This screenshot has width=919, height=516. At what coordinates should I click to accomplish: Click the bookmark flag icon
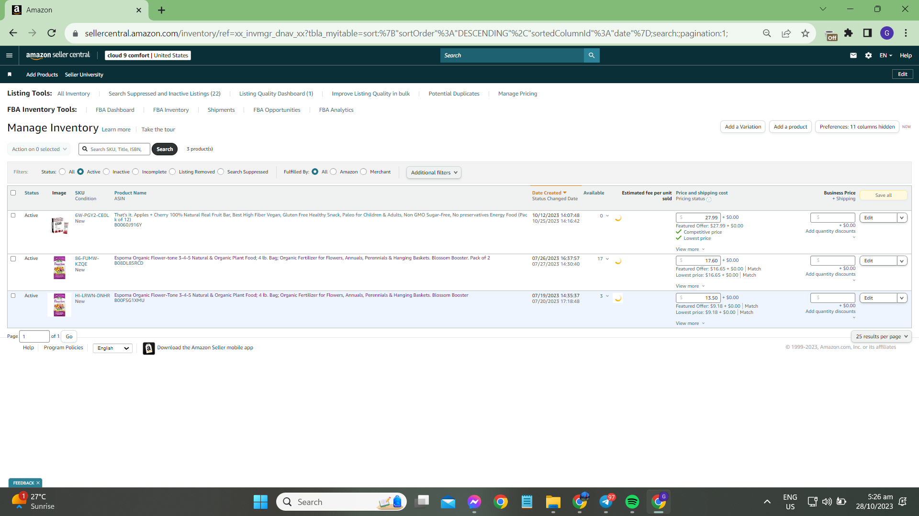click(10, 75)
